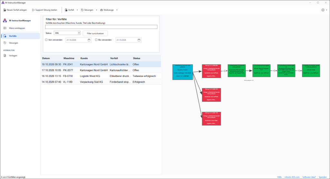Open the Vorfall toolbar menu
Image resolution: width=330 pixels, height=179 pixels.
(x=70, y=10)
